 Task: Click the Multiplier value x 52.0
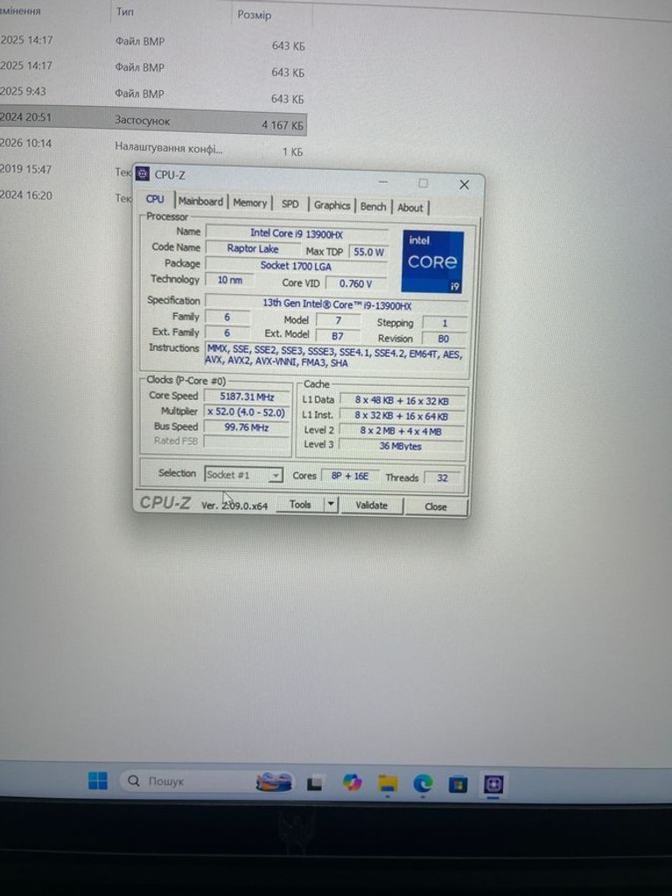(247, 412)
